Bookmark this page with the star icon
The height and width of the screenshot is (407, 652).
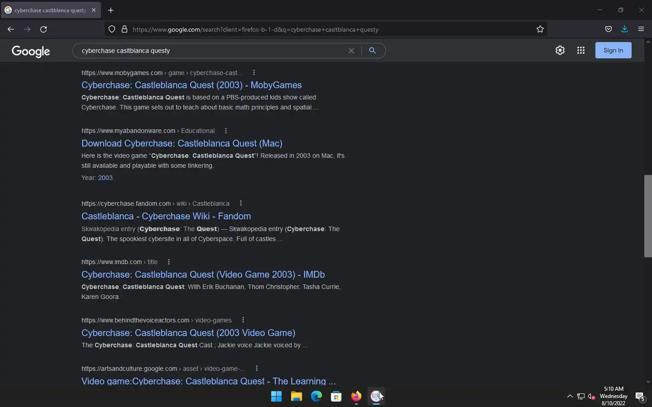tap(540, 29)
